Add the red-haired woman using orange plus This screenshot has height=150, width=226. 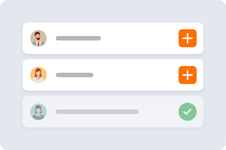pos(187,75)
